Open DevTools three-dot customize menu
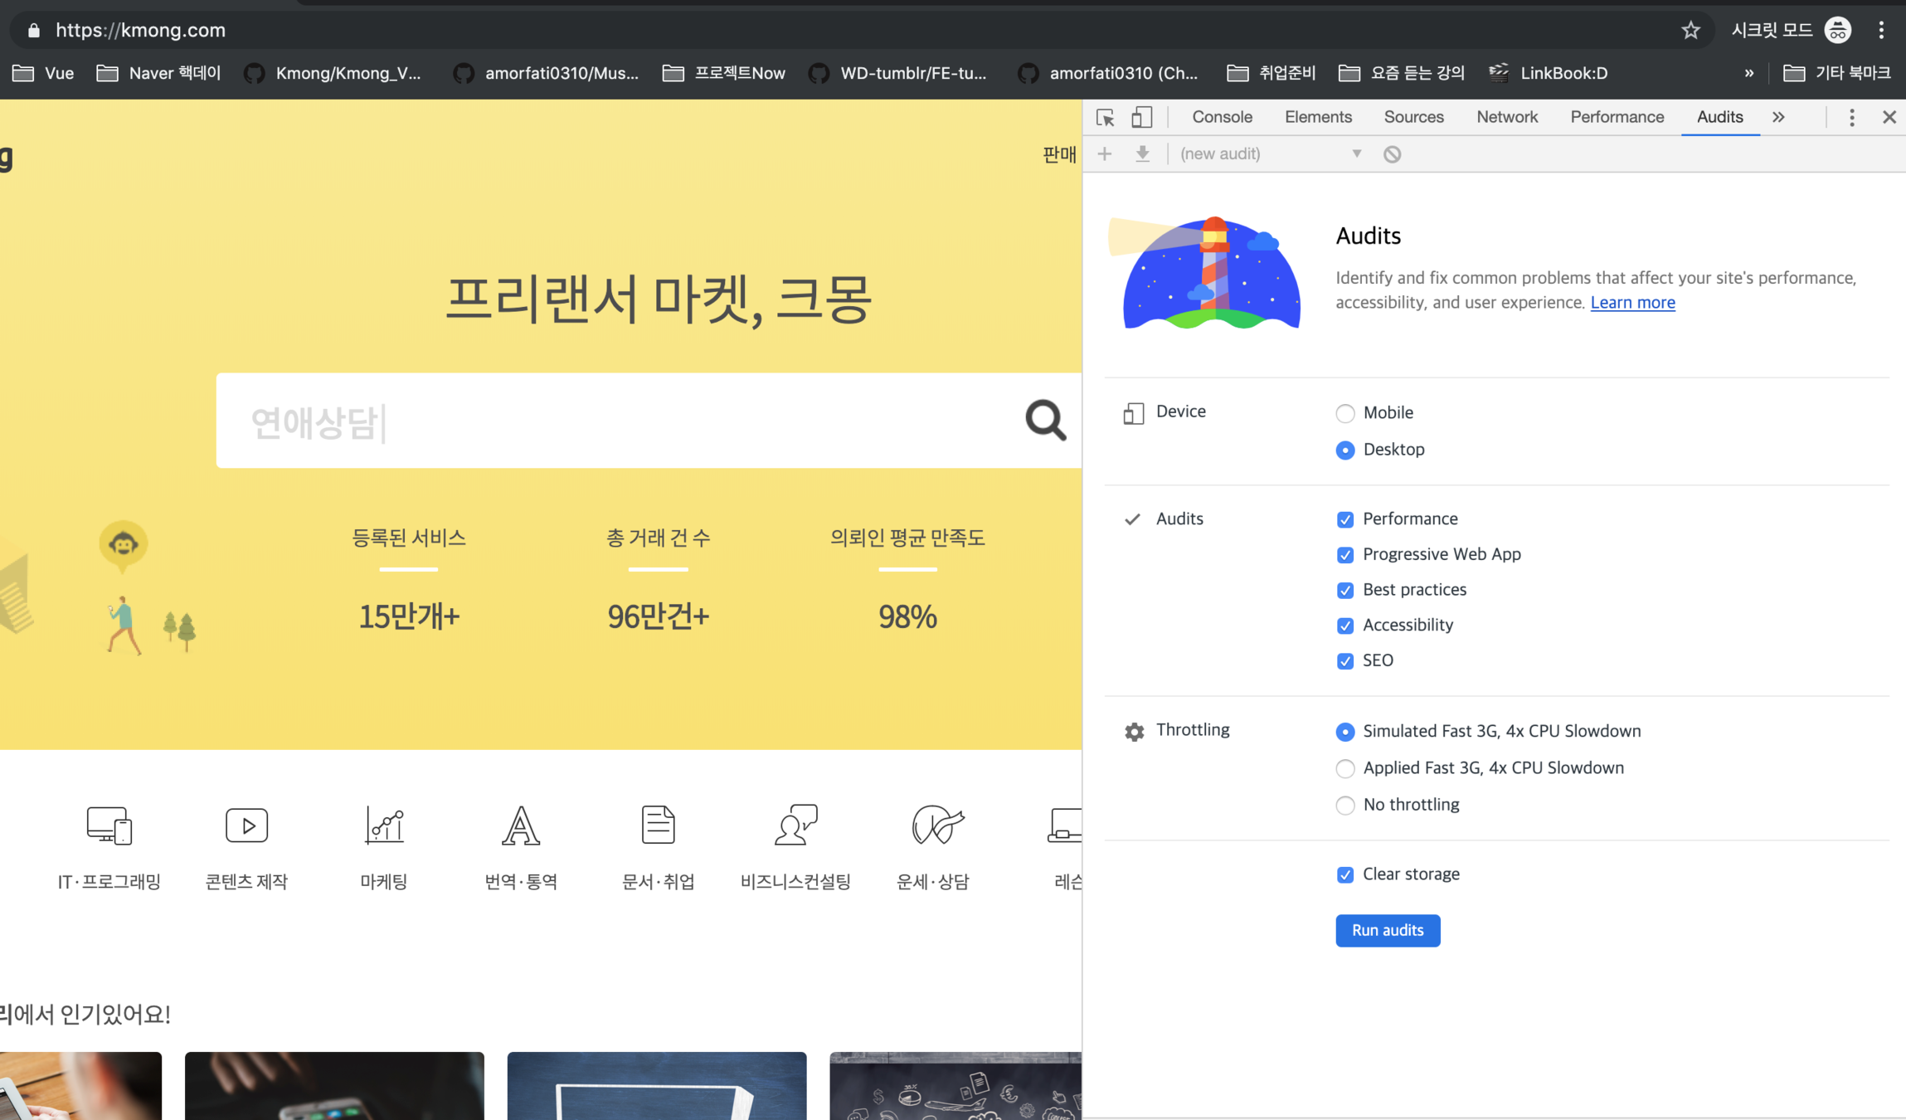Image resolution: width=1906 pixels, height=1120 pixels. pyautogui.click(x=1851, y=117)
